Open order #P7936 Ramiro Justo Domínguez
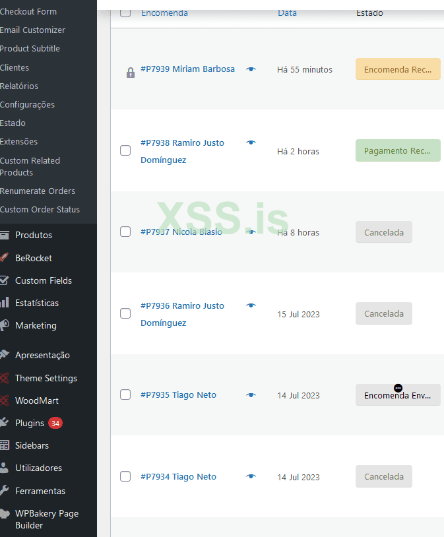Viewport: 444px width, 537px height. click(x=182, y=315)
